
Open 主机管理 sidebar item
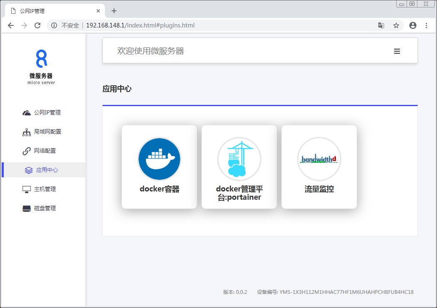click(45, 189)
